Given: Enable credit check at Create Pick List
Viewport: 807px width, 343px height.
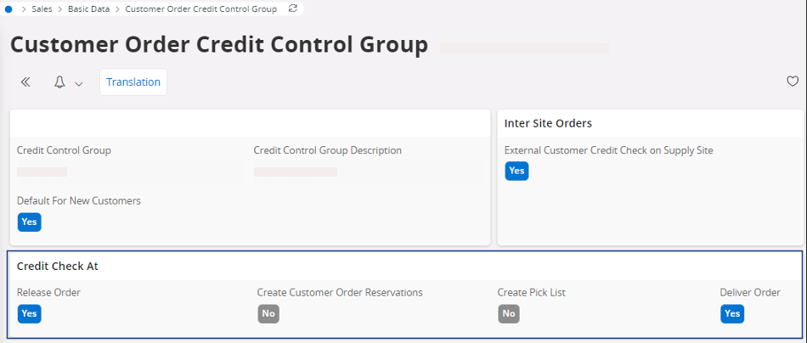Looking at the screenshot, I should coord(509,313).
